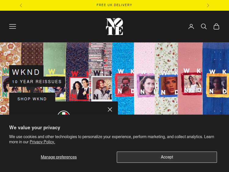The width and height of the screenshot is (229, 172).
Task: Select the WKND 10 Year Reissues heading
Action: tap(26, 72)
